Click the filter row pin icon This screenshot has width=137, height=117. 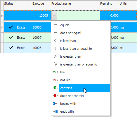coord(2,16)
